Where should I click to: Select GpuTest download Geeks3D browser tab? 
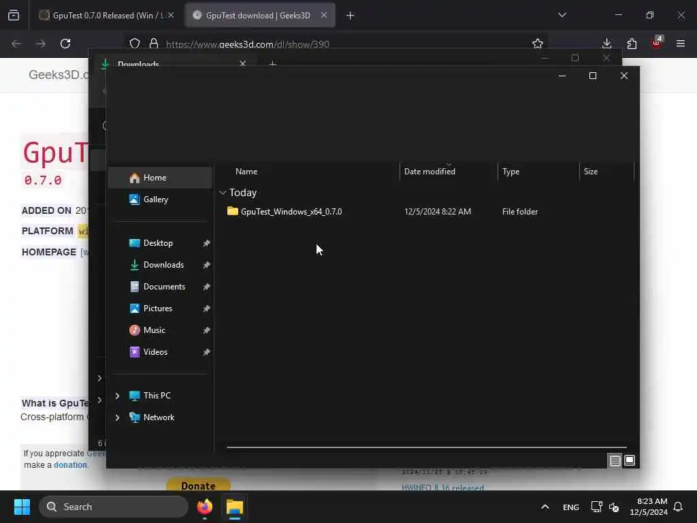pos(259,16)
